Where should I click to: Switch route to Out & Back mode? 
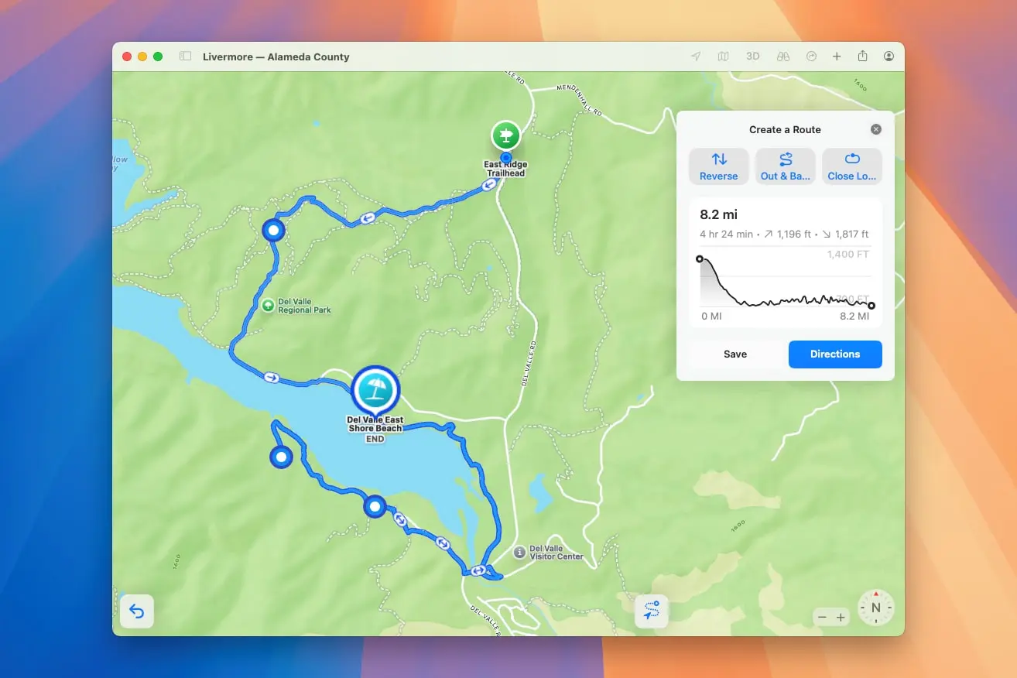click(785, 166)
